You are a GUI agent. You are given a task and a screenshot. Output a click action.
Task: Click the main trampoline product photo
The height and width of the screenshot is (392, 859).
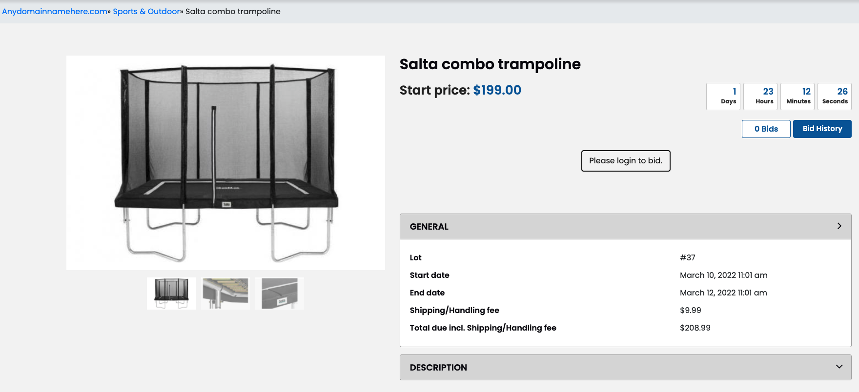225,162
